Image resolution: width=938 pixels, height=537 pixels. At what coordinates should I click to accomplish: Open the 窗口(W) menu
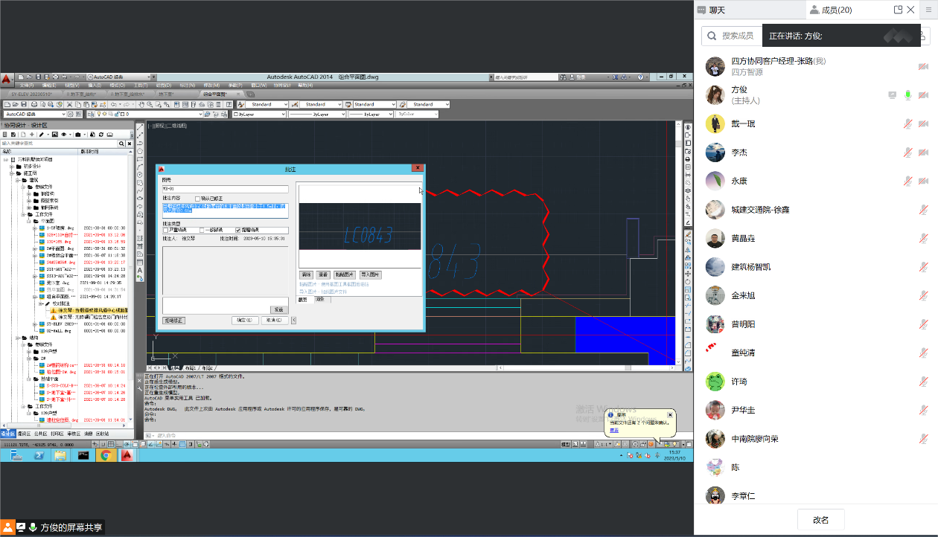pos(258,86)
